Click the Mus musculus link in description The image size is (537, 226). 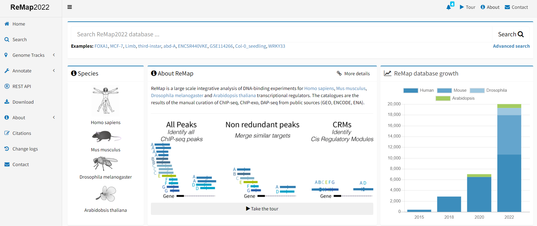pos(351,89)
